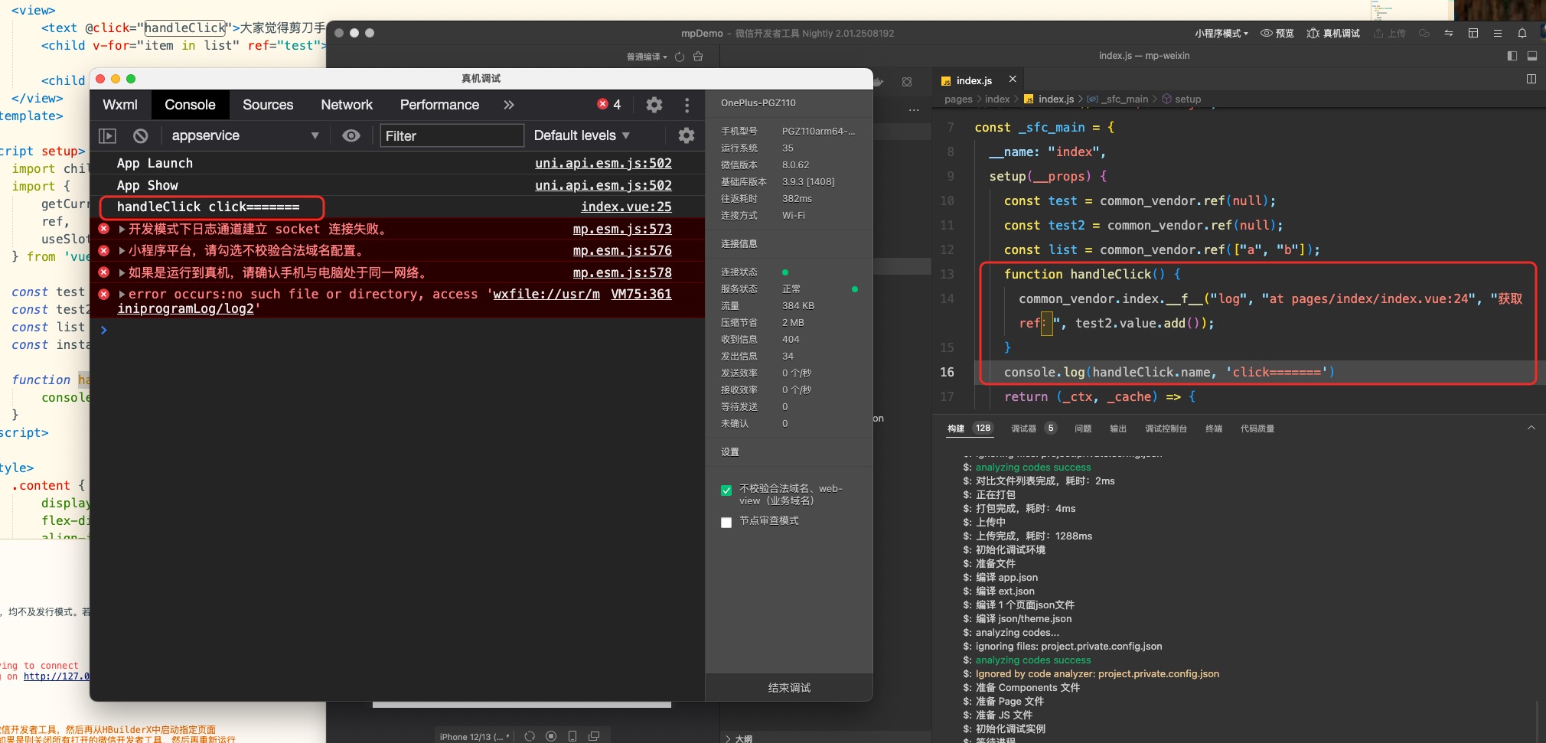Viewport: 1546px width, 743px height.
Task: Enable 节点审查模式 checkbox
Action: 726,523
